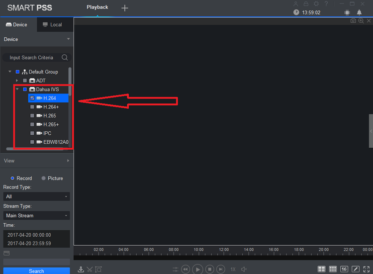Image resolution: width=373 pixels, height=274 pixels.
Task: Start playback with the play button
Action: coord(197,269)
